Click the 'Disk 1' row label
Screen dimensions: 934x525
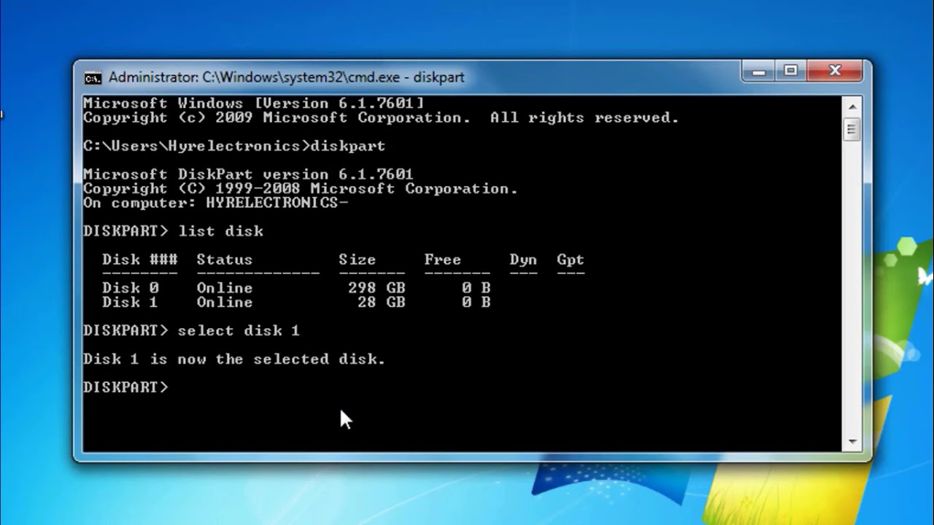[131, 302]
